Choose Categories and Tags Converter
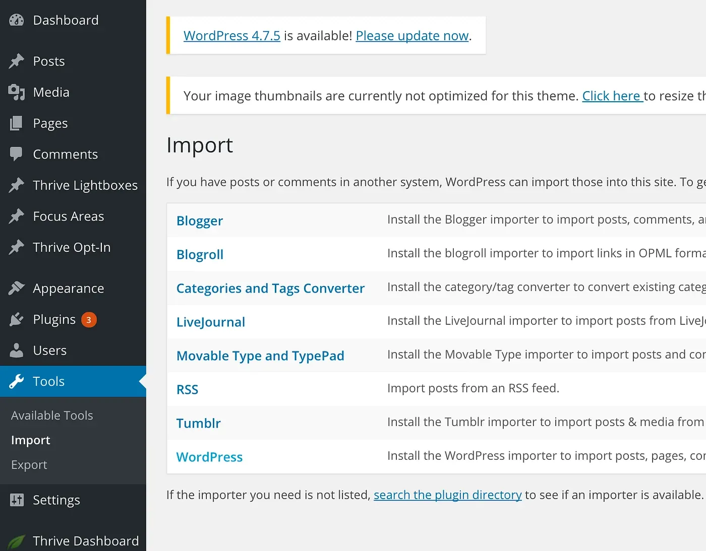 [x=270, y=289]
